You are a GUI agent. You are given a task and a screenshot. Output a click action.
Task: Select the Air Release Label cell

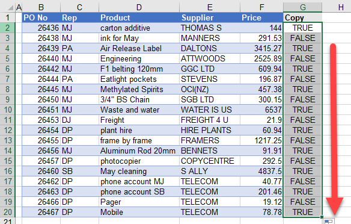point(139,48)
